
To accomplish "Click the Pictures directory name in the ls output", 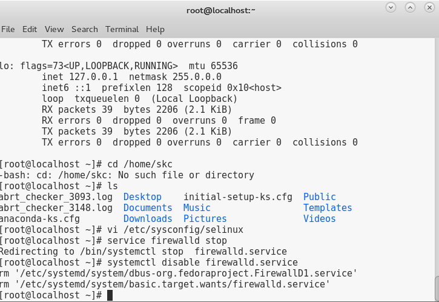I will pos(205,219).
